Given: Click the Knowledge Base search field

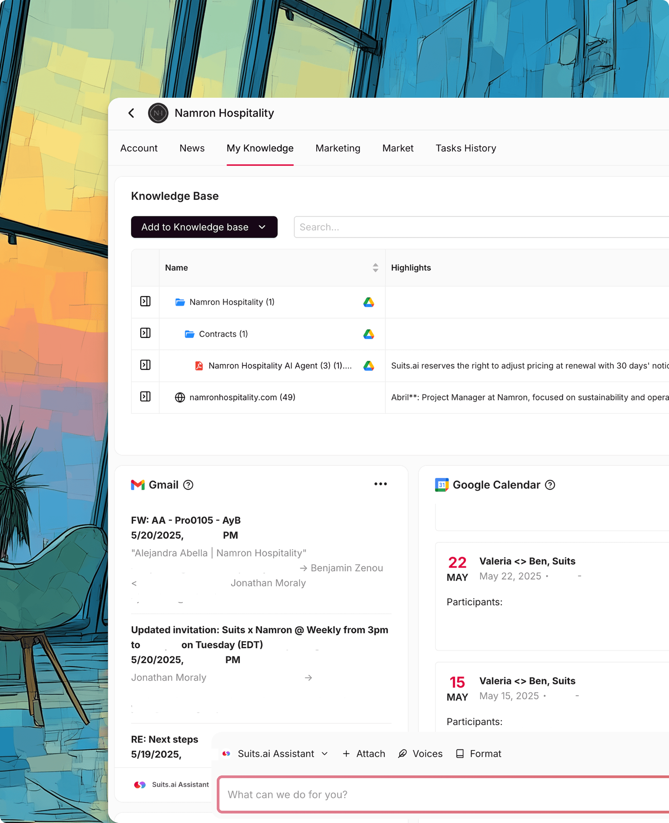Looking at the screenshot, I should tap(478, 227).
